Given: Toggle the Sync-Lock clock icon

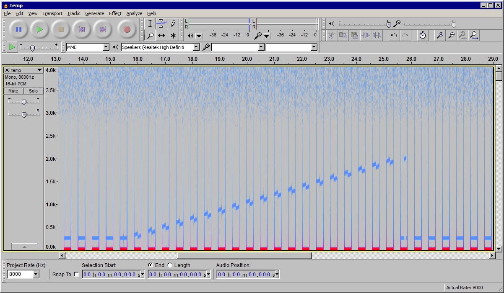Looking at the screenshot, I should coord(423,36).
